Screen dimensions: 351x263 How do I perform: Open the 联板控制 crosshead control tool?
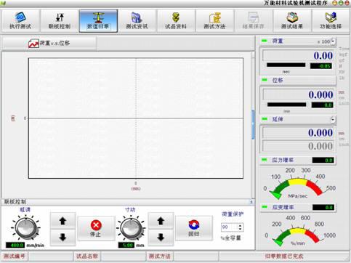click(60, 21)
